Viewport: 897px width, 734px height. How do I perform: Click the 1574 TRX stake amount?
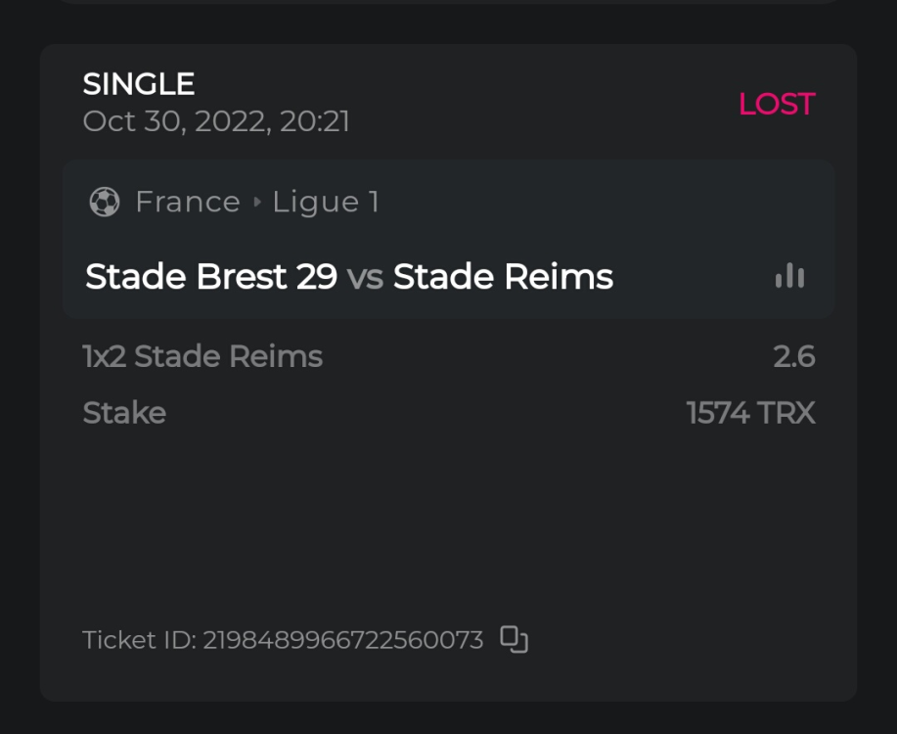[x=750, y=413]
